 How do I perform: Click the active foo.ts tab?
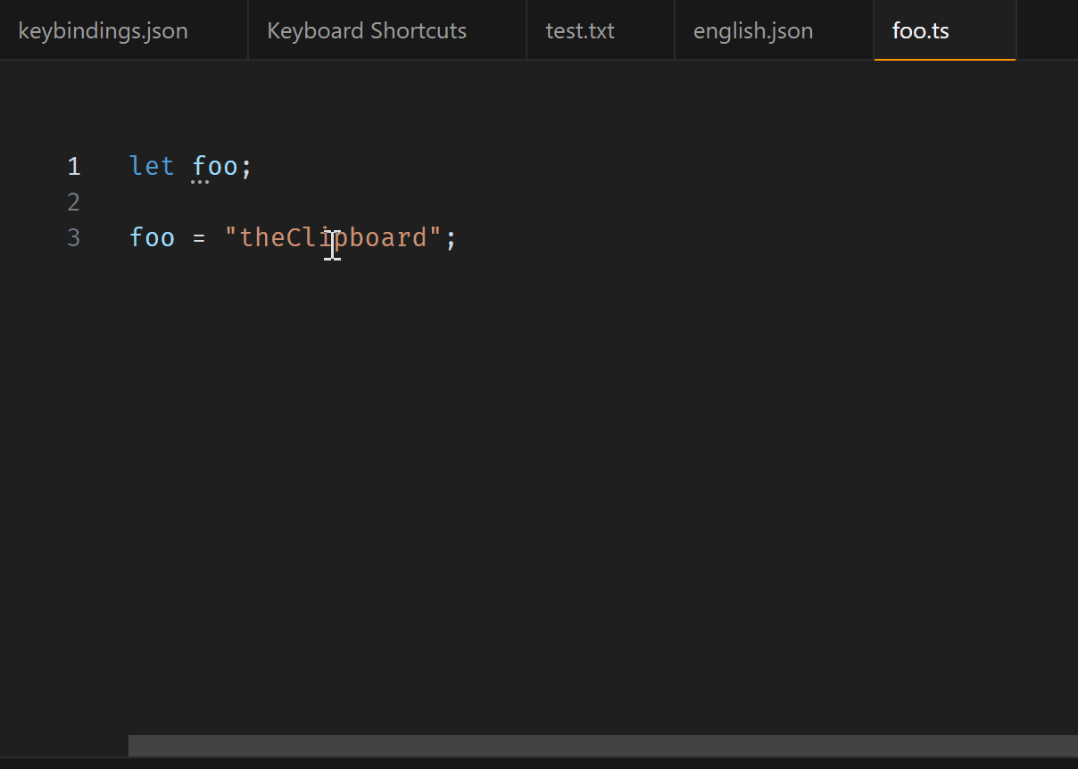tap(919, 29)
